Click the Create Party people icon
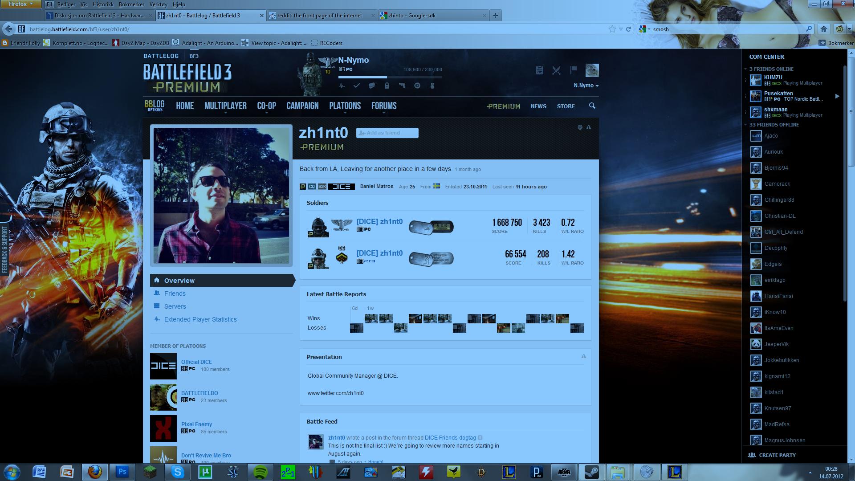855x481 pixels. pyautogui.click(x=752, y=455)
